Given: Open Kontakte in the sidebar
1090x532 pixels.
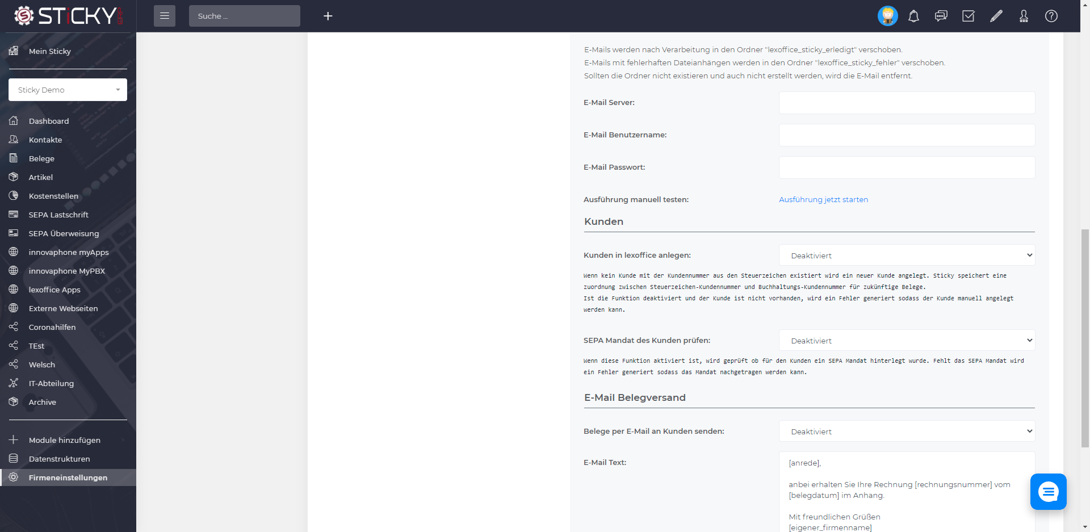Looking at the screenshot, I should click(45, 140).
